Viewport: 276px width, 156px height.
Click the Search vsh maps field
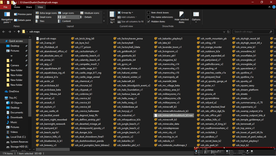pos(251,32)
